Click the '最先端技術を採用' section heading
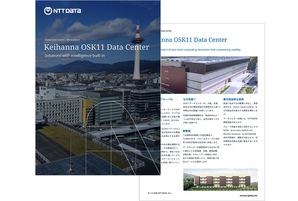The image size is (298, 201). click(233, 99)
